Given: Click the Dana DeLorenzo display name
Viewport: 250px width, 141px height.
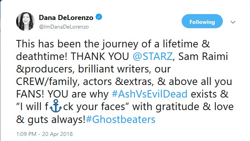Looking at the screenshot, I should (x=66, y=18).
